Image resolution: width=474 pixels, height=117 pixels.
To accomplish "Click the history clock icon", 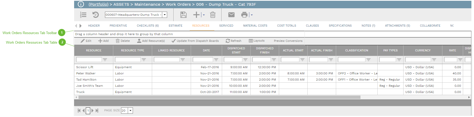I will pyautogui.click(x=96, y=15).
